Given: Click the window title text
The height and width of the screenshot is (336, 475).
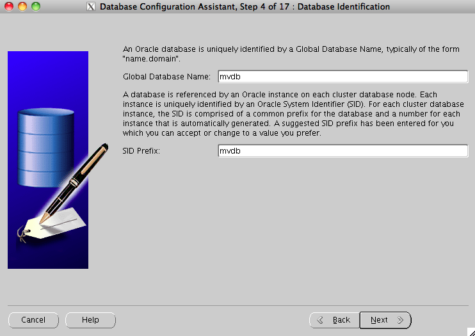Looking at the screenshot, I should 245,7.
